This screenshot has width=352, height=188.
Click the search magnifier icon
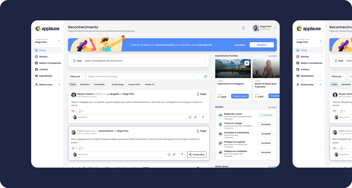tap(206, 77)
